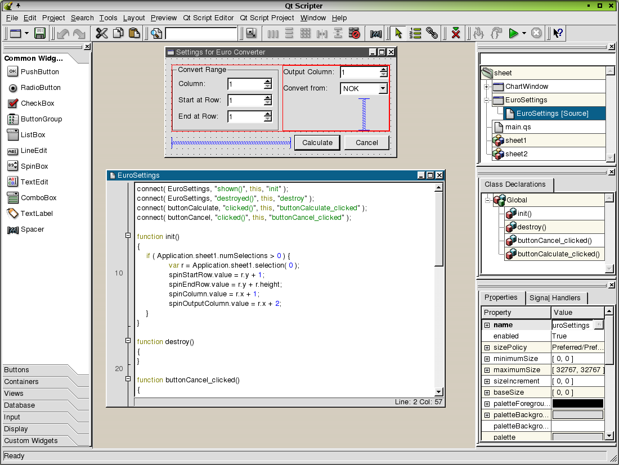
Task: Pick the SpinBox widget in toolbox
Action: (x=28, y=166)
